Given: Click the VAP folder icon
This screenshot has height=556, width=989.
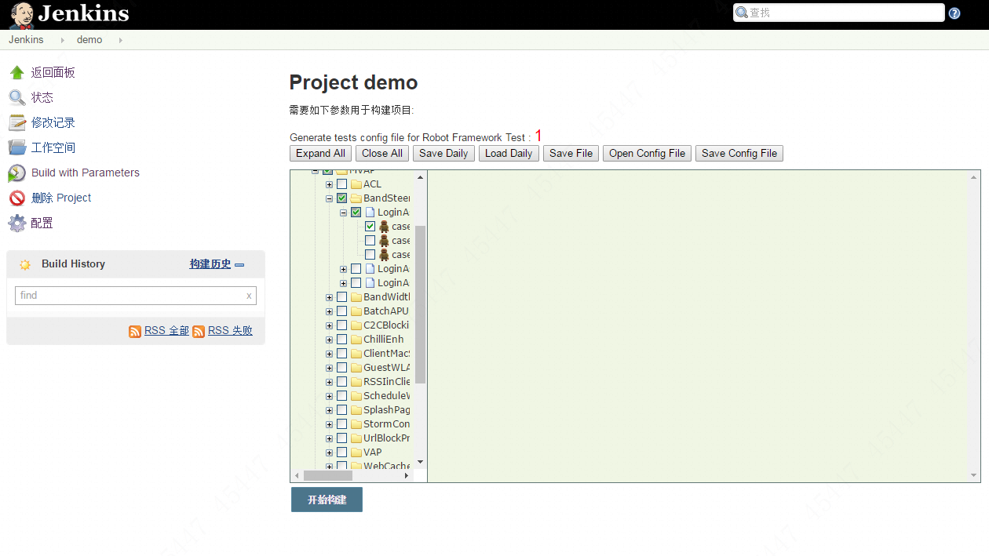Looking at the screenshot, I should (x=356, y=452).
